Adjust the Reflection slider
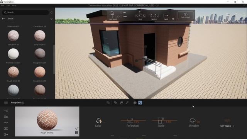 (x=133, y=121)
